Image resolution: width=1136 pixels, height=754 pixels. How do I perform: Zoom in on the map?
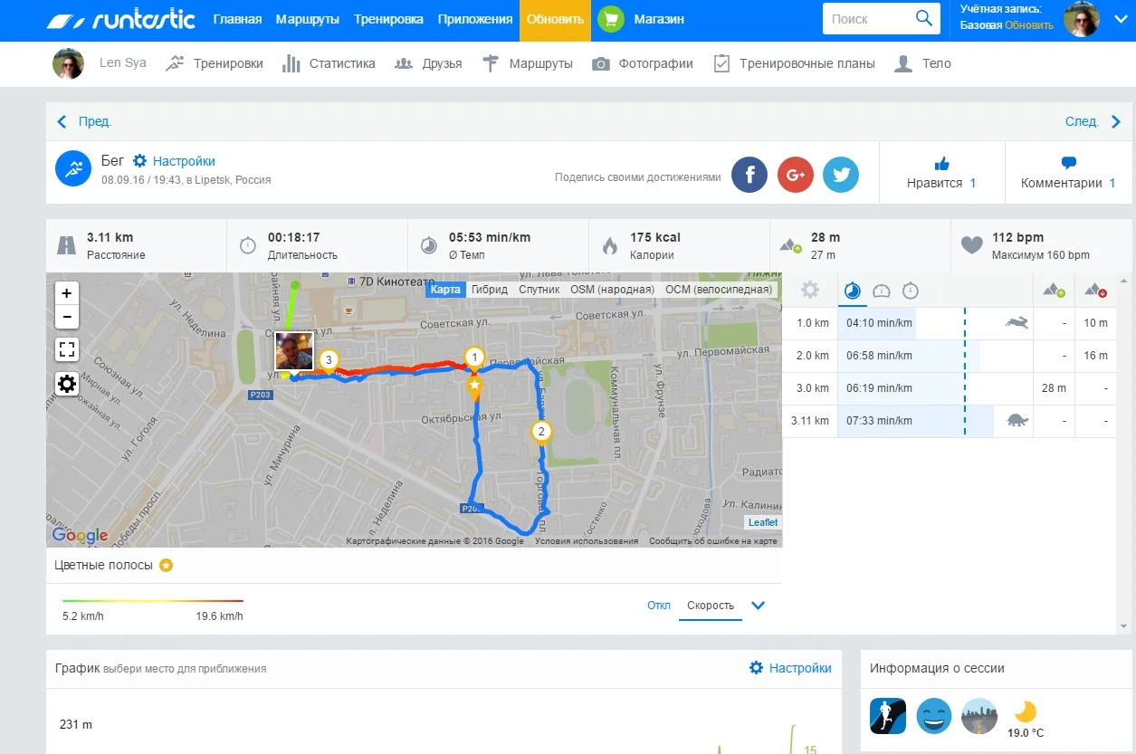[x=67, y=293]
